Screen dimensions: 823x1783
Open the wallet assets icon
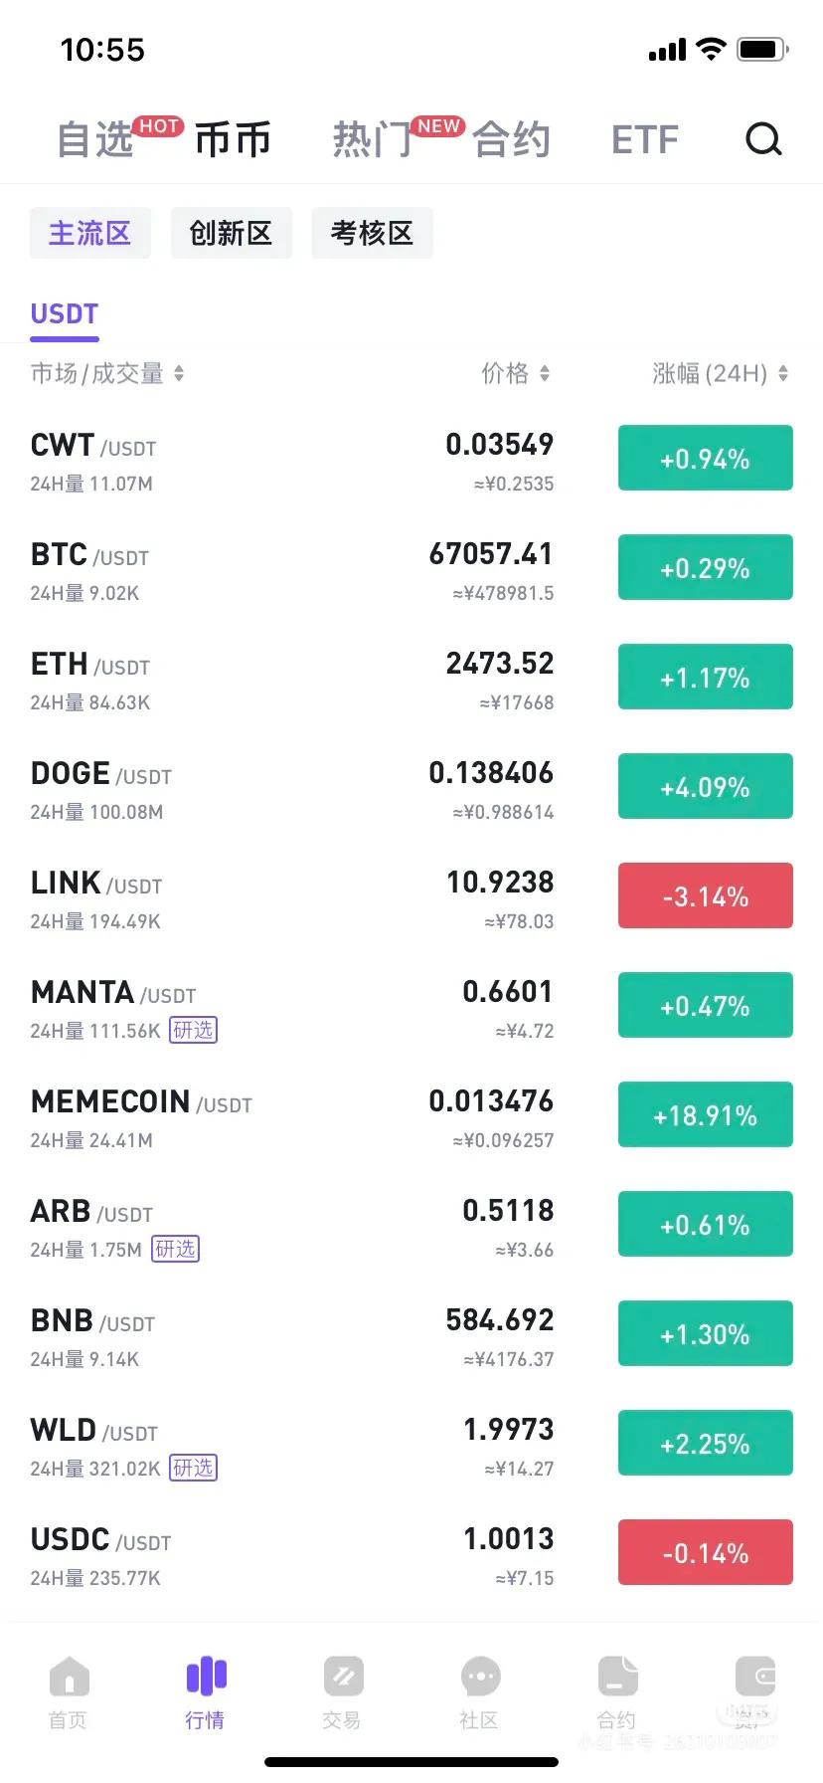(x=754, y=1677)
